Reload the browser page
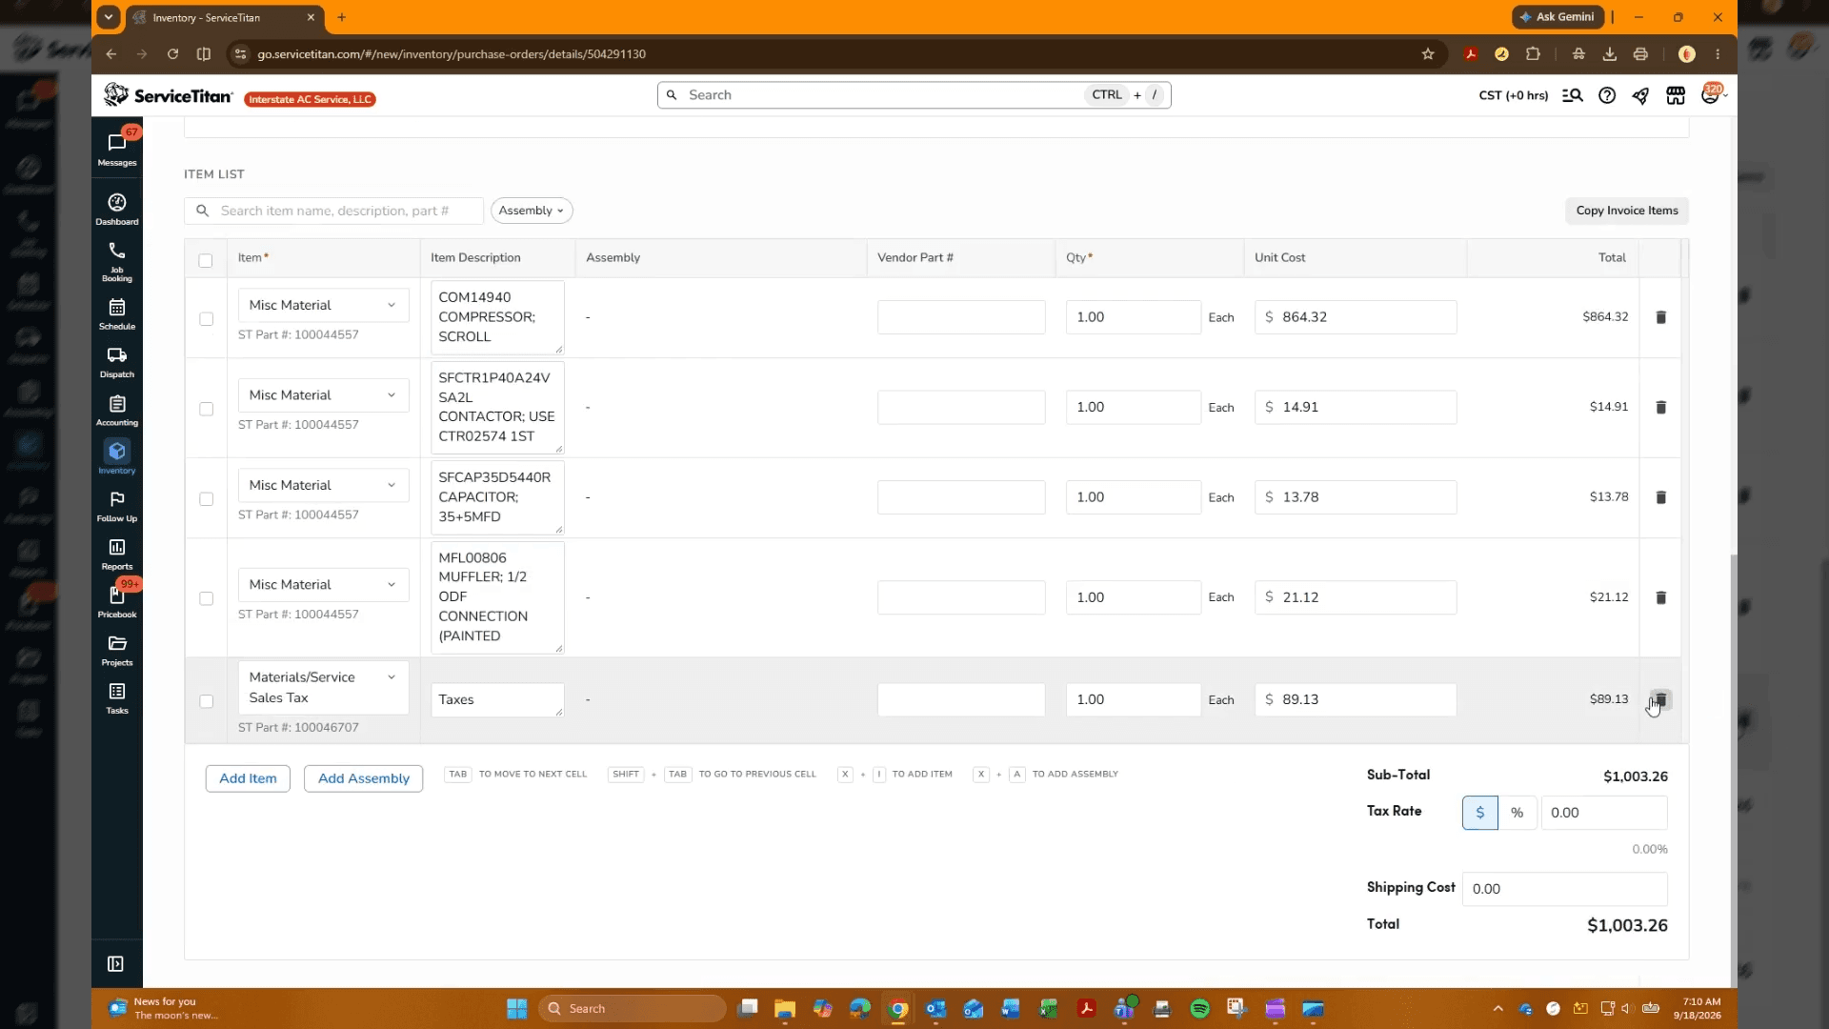1829x1029 pixels. (172, 54)
